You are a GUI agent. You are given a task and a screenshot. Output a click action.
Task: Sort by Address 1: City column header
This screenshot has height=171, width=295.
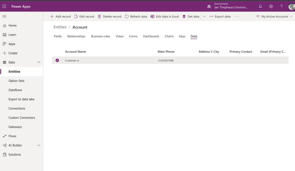(x=209, y=52)
